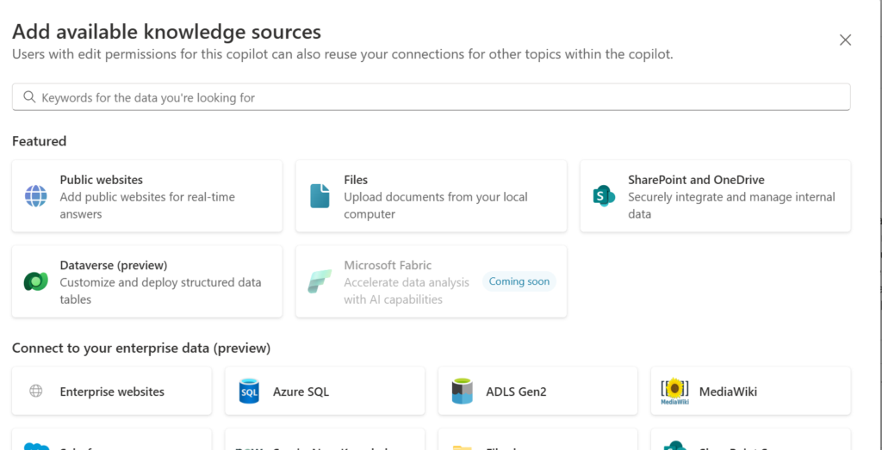Choose the Azure SQL label
Viewport: 882px width, 450px height.
[x=301, y=391]
